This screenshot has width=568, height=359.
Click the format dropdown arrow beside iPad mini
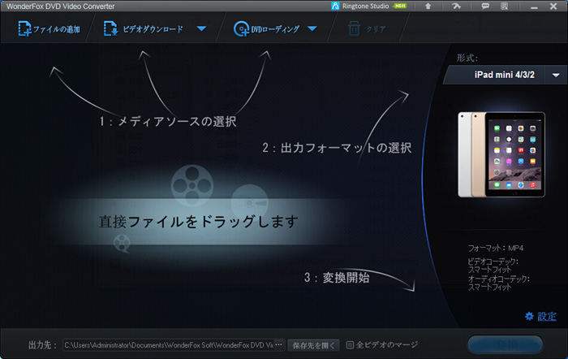(556, 75)
